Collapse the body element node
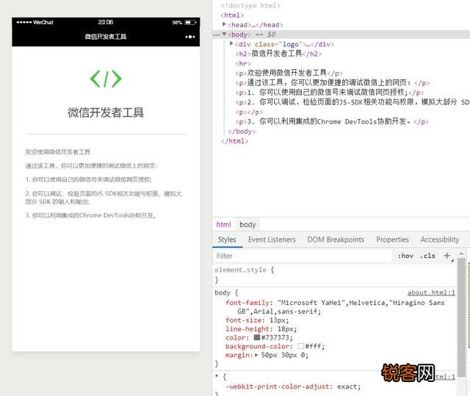The image size is (470, 396). [x=225, y=35]
